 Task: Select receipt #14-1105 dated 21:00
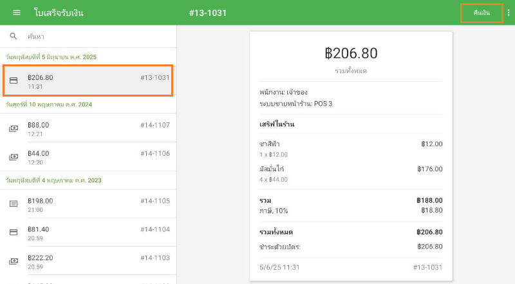click(154, 201)
